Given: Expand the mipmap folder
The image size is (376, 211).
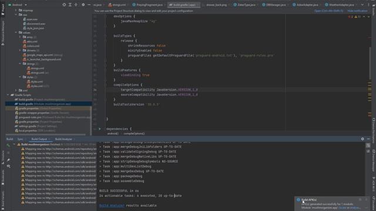Looking at the screenshot, I should coord(16,11).
